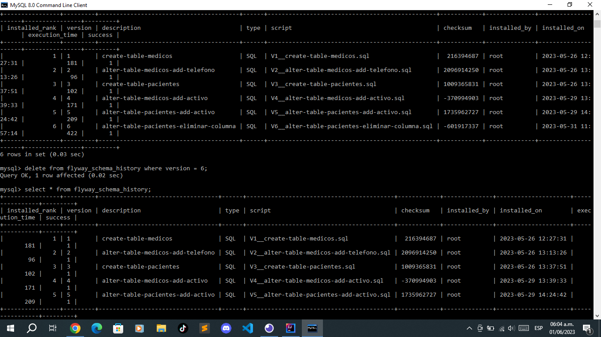Minimize the MySQL Command Line Client window
This screenshot has width=601, height=337.
tap(550, 5)
